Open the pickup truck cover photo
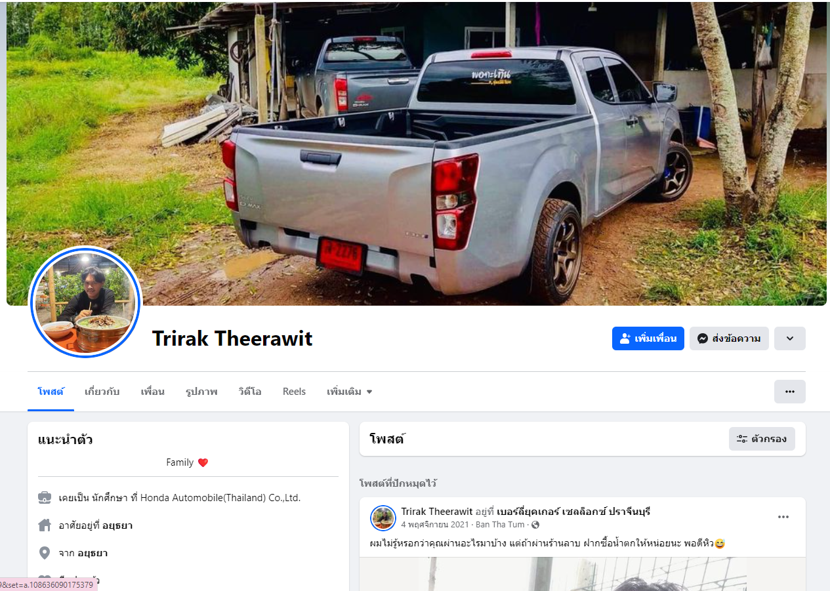830x591 pixels. coord(417,154)
